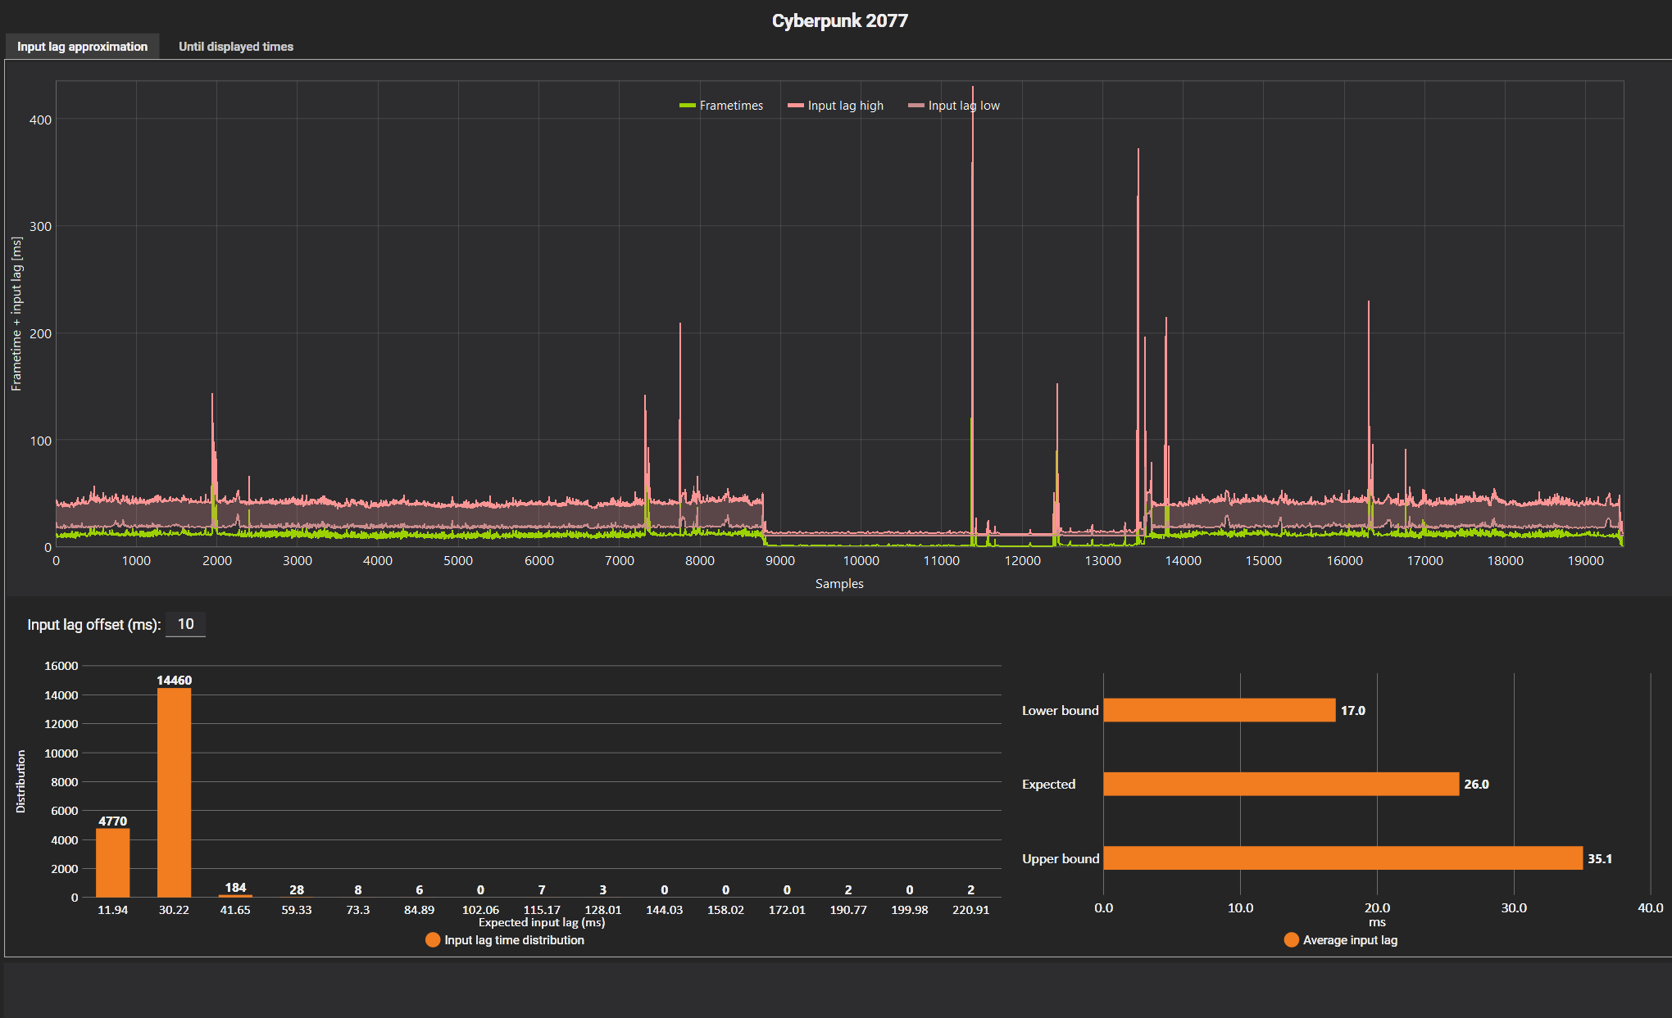This screenshot has width=1672, height=1018.
Task: Click the tallest histogram bar labeled 14460
Action: coord(174,792)
